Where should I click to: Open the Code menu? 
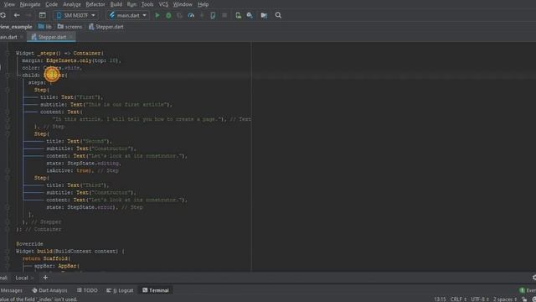pos(52,4)
